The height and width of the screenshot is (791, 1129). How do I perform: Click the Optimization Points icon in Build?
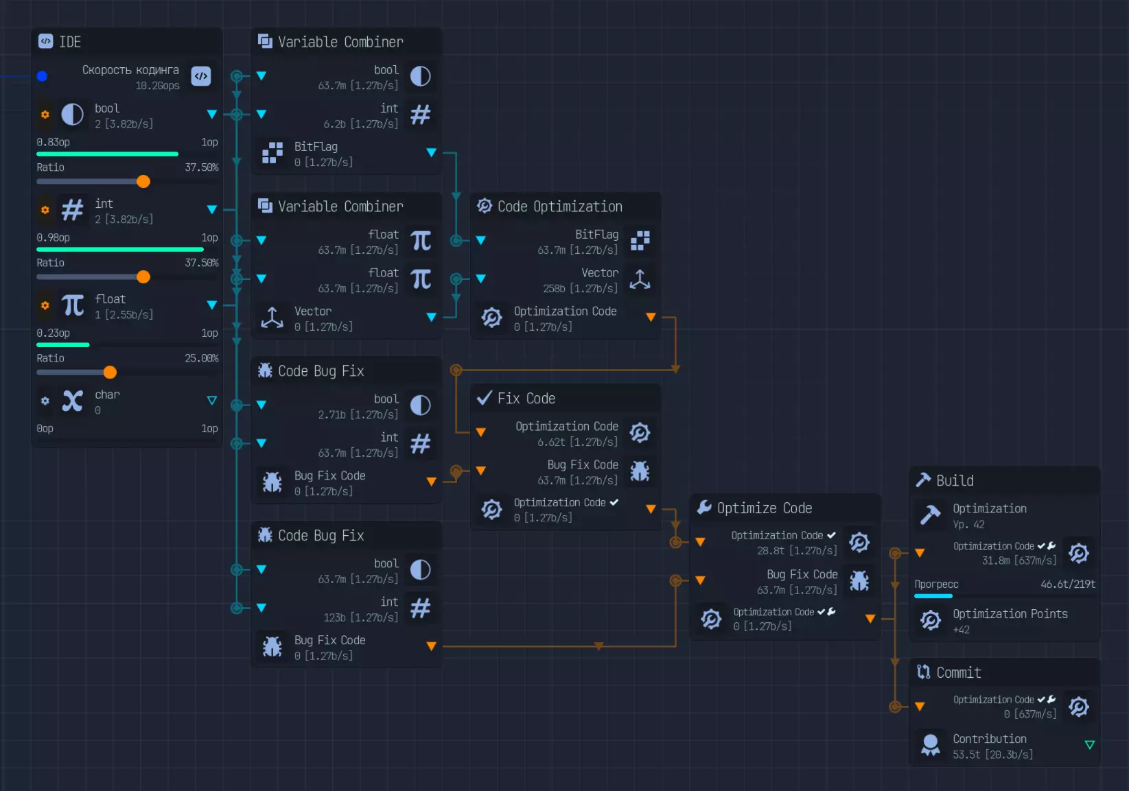tap(931, 620)
